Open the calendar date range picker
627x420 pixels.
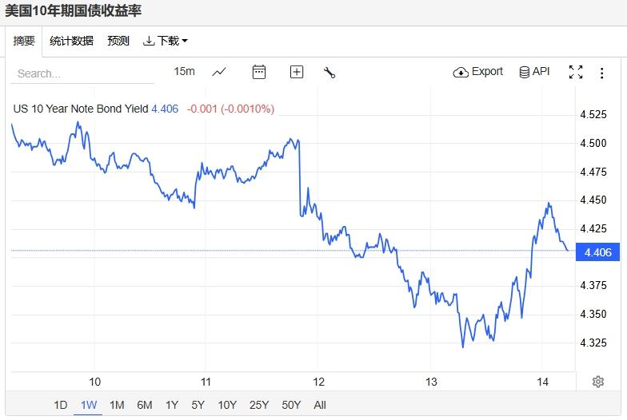pos(259,72)
